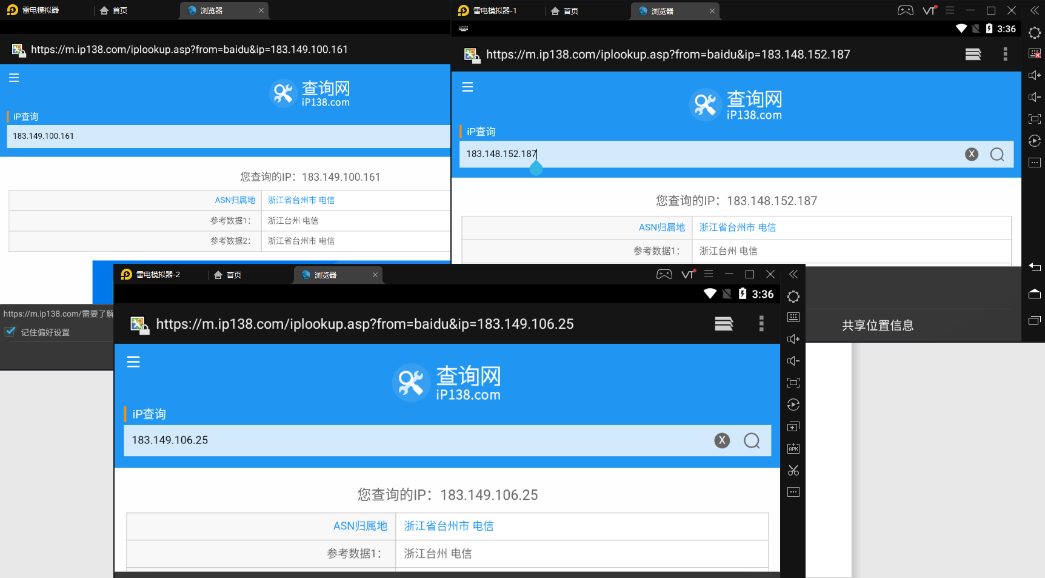The image size is (1045, 578).
Task: Open browser tab switcher for 183.148.152.187 page
Action: click(x=973, y=55)
